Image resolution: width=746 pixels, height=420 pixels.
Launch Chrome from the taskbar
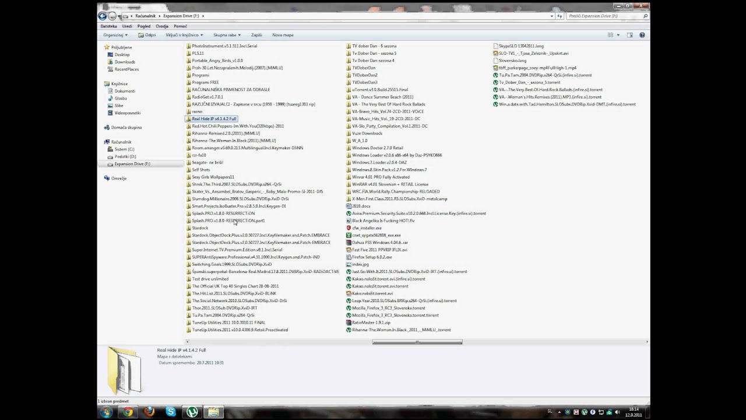pyautogui.click(x=128, y=412)
